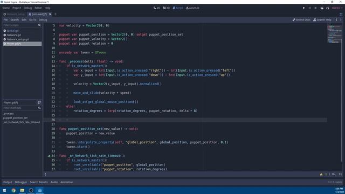345x194 pixels.
Task: Jump to _on_Network_tick_rate_timeout method
Action: pos(22,122)
